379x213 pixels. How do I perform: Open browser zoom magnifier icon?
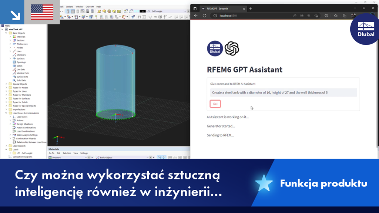pyautogui.click(x=309, y=16)
